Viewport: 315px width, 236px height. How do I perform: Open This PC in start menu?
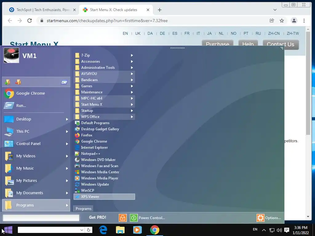pos(36,132)
